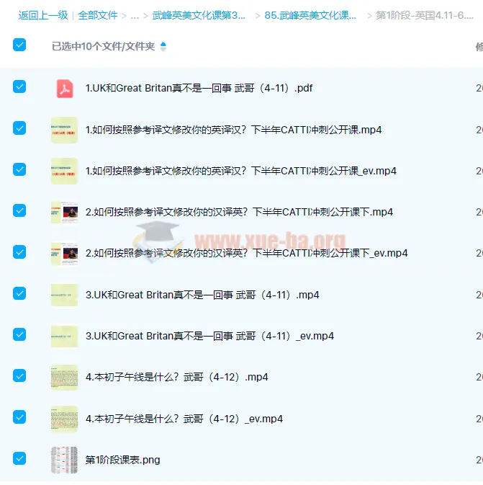Viewport: 483px width, 485px height.
Task: Expand the ... collapsed breadcrumb
Action: tap(135, 15)
